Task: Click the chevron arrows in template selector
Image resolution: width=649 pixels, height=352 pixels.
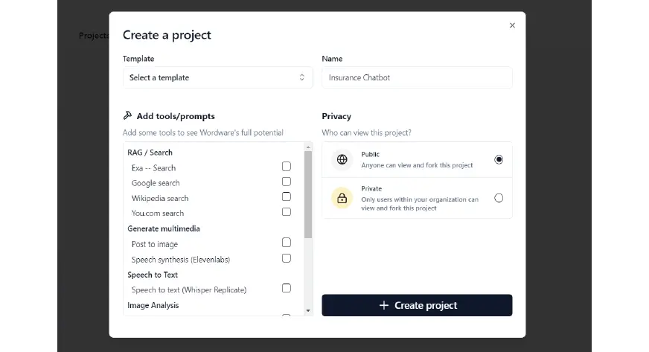Action: point(301,77)
